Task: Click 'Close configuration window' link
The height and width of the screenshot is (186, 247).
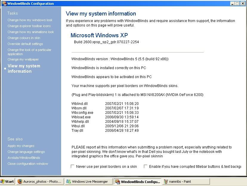Action: 28,164
